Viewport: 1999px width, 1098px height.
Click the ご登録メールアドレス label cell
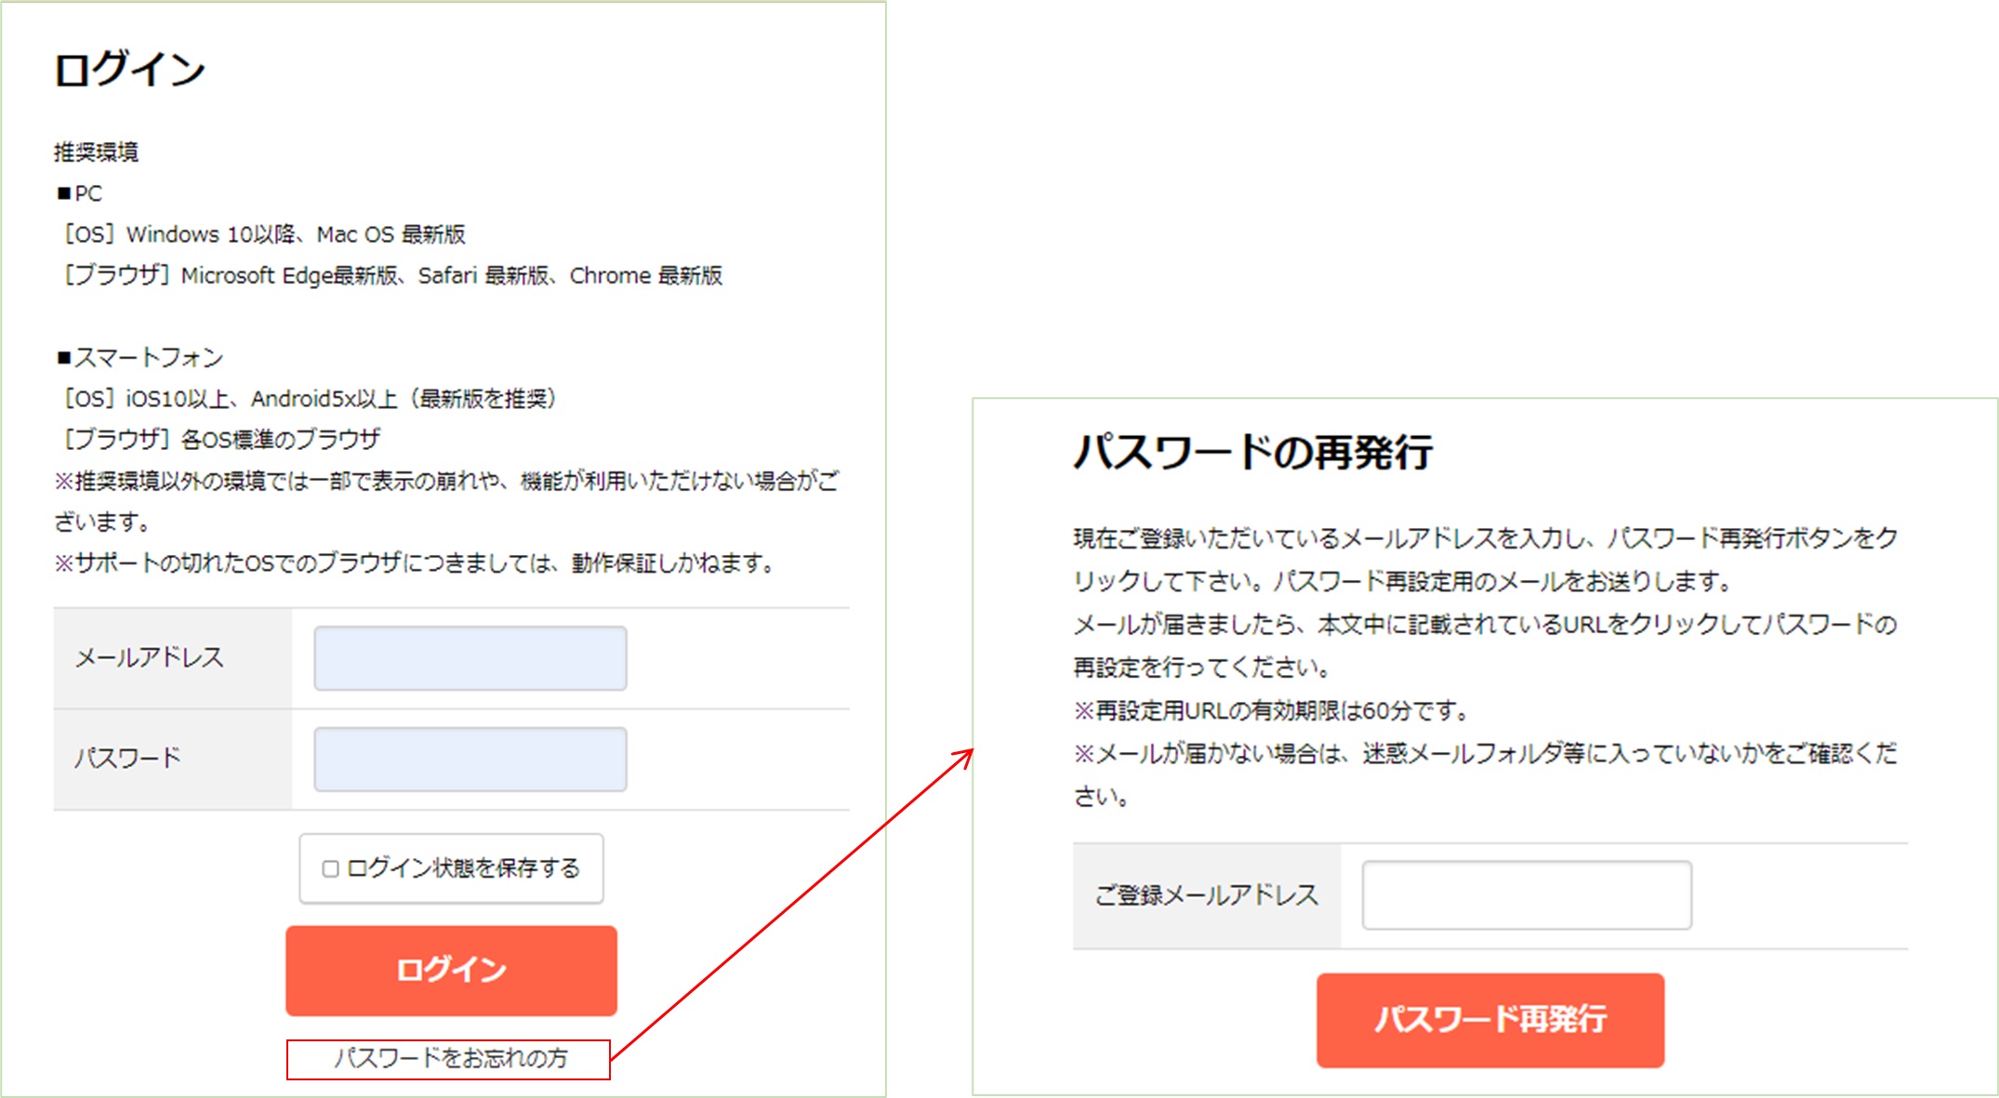click(1206, 895)
